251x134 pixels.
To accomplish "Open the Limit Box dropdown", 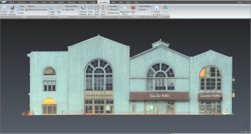I will click(90, 14).
